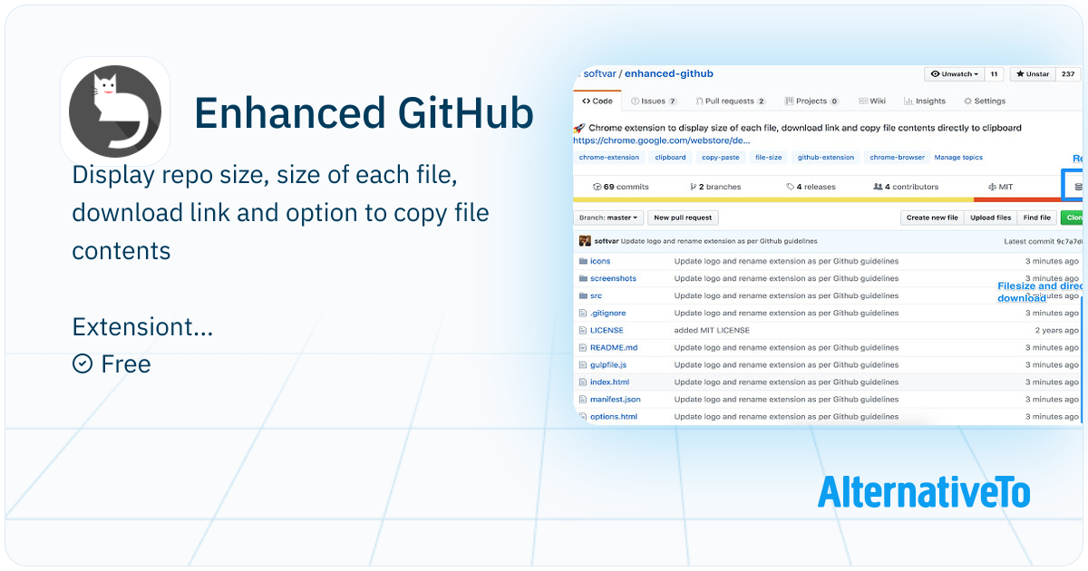Click the contributors people icon
Viewport: 1088px width, 571px height.
click(878, 187)
